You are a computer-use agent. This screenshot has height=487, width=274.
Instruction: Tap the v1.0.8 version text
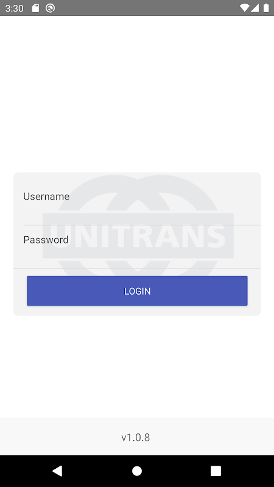click(x=135, y=437)
